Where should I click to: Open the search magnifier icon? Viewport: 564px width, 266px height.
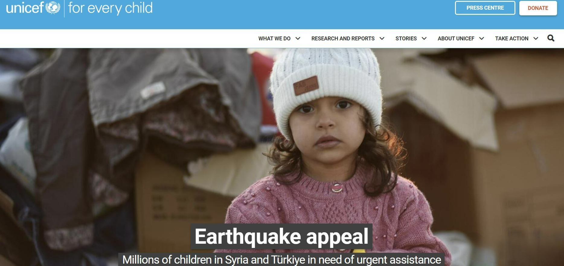(x=551, y=38)
